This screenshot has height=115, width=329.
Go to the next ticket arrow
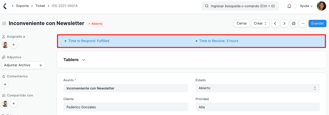[284, 23]
